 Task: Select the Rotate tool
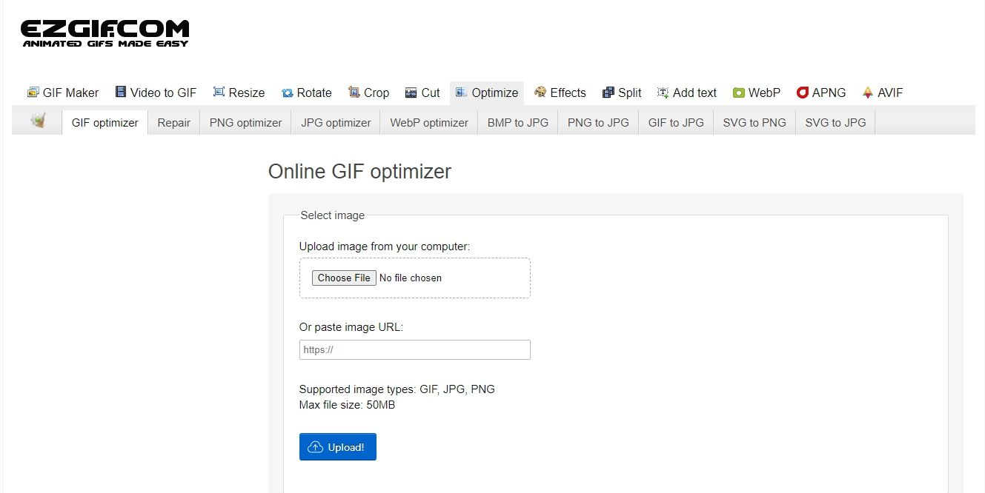pos(306,93)
